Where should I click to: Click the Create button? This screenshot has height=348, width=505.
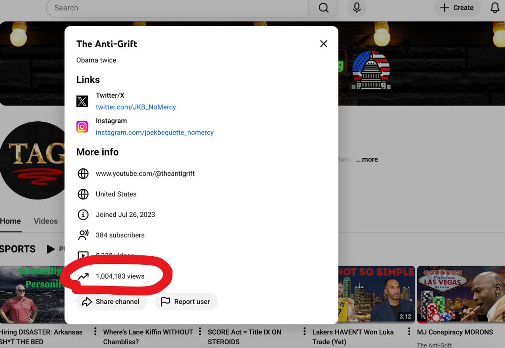[457, 8]
